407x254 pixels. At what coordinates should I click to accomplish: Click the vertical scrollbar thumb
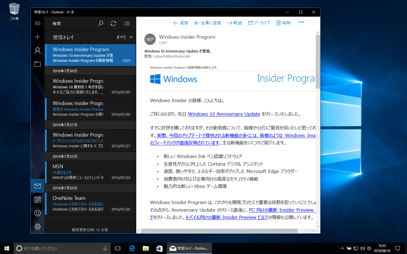click(x=318, y=62)
